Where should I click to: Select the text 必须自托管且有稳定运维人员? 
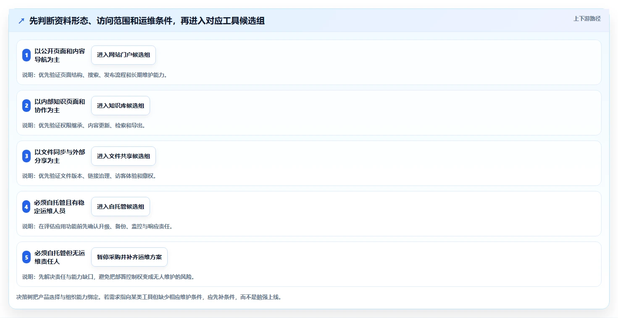pos(60,207)
